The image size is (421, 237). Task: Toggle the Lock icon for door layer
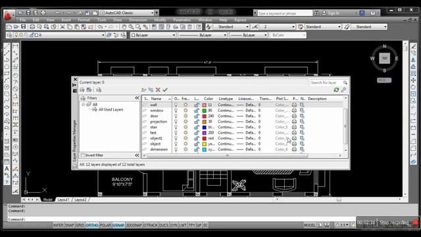pyautogui.click(x=197, y=116)
